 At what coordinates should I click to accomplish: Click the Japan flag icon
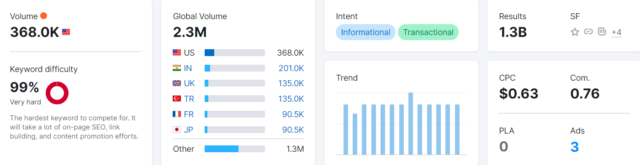177,130
